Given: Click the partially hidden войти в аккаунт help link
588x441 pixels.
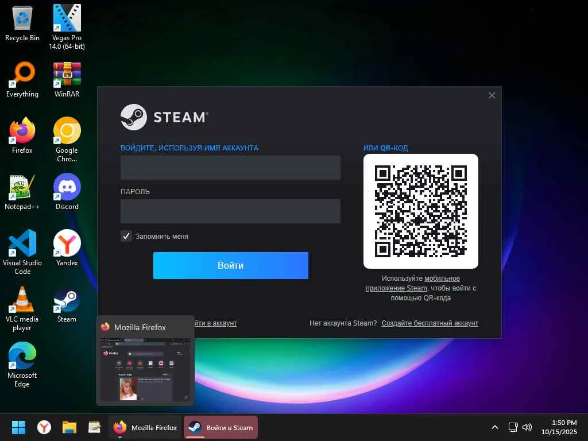Looking at the screenshot, I should click(216, 323).
